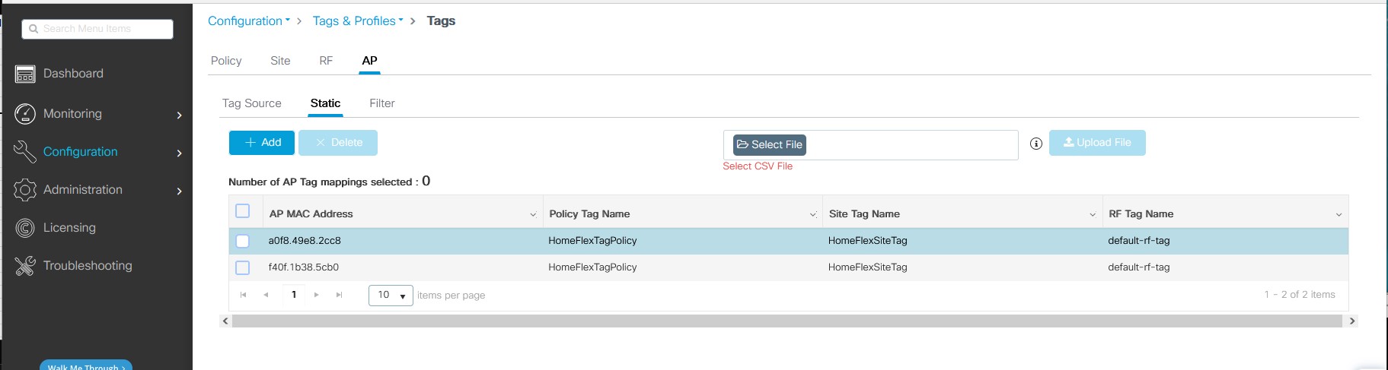Image resolution: width=1388 pixels, height=370 pixels.
Task: Open Troubleshooting in the sidebar
Action: [88, 266]
